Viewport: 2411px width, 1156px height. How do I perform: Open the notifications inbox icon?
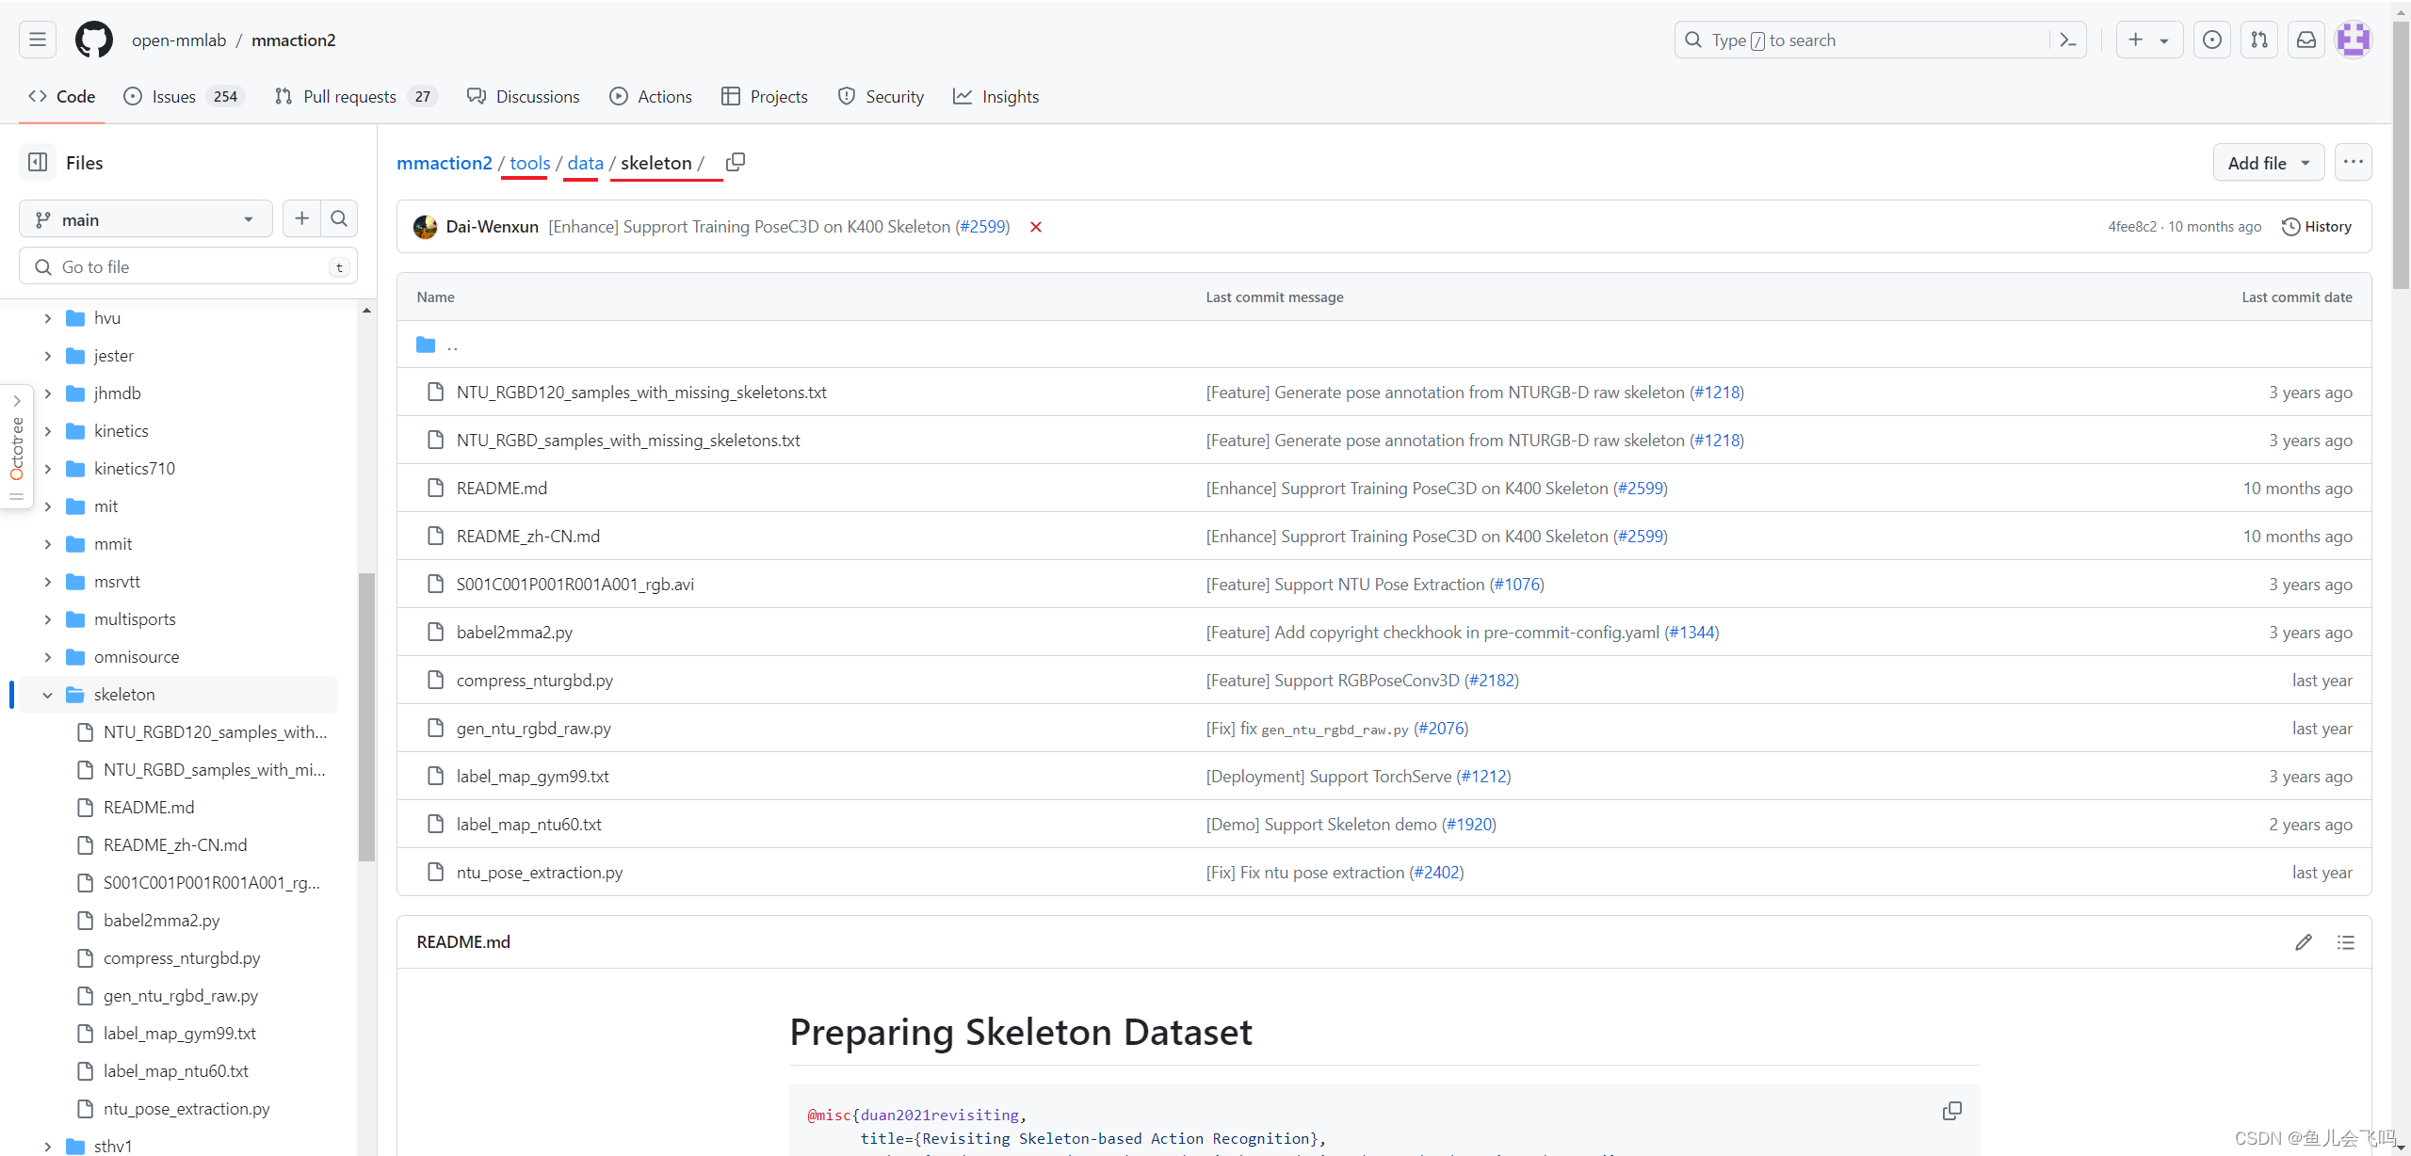pos(2306,40)
